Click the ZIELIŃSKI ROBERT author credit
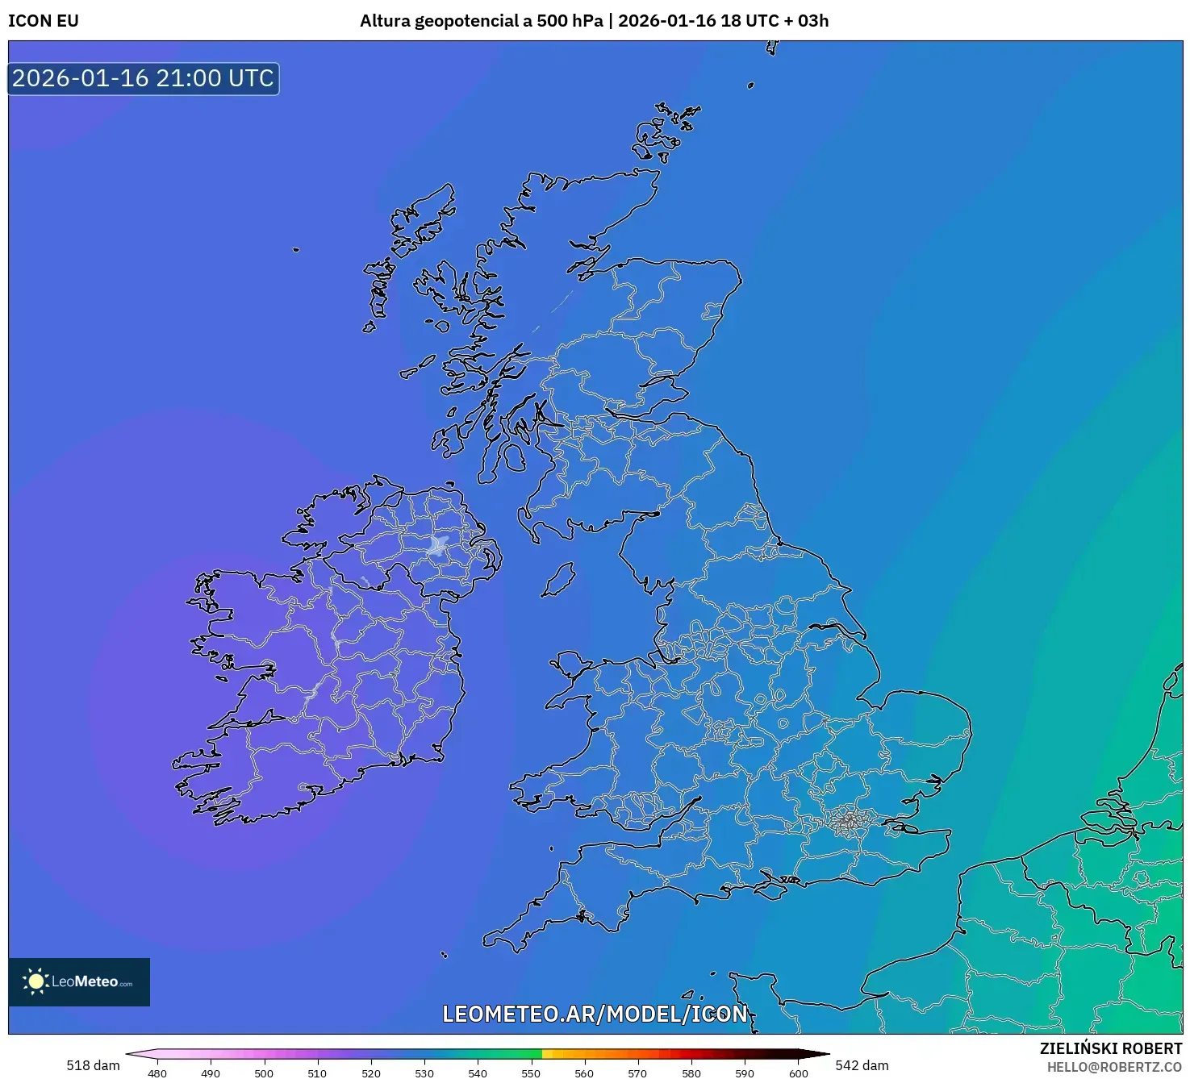 coord(1110,1048)
